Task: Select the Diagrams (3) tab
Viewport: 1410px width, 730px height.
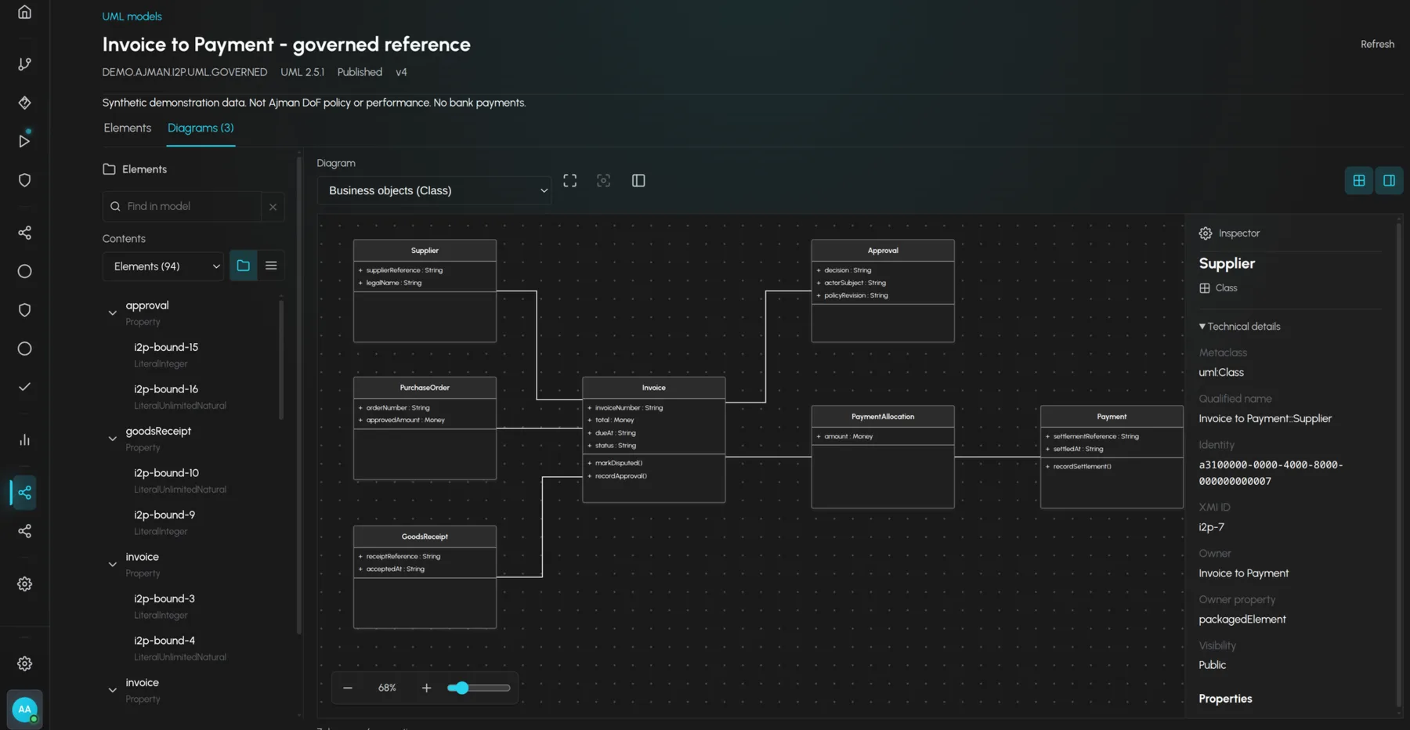Action: coord(201,128)
